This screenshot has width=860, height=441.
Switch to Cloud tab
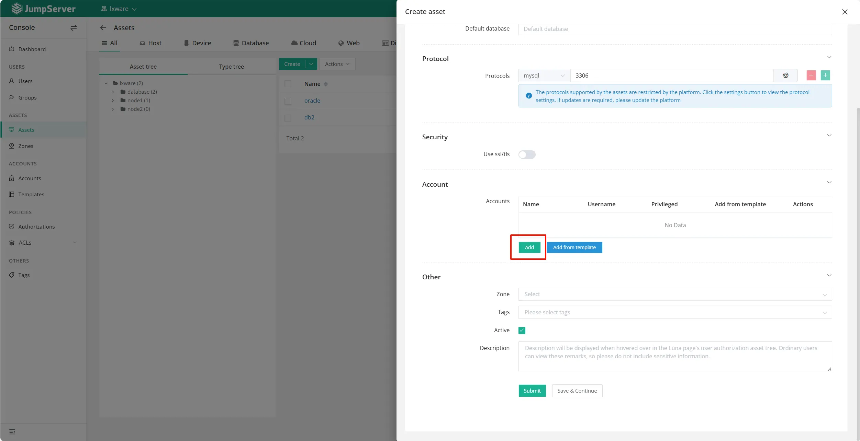tap(303, 43)
